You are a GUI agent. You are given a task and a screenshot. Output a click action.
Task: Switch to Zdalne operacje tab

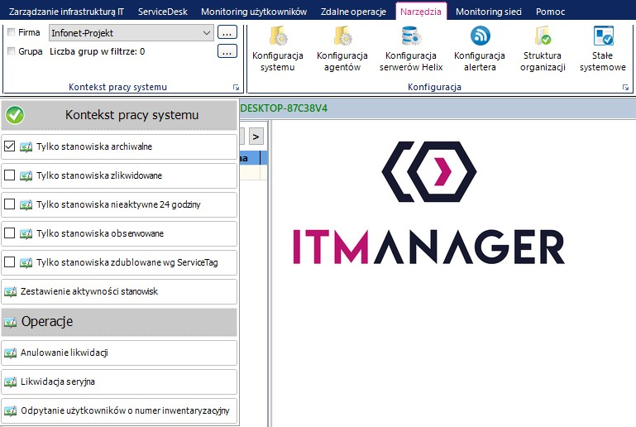(353, 12)
